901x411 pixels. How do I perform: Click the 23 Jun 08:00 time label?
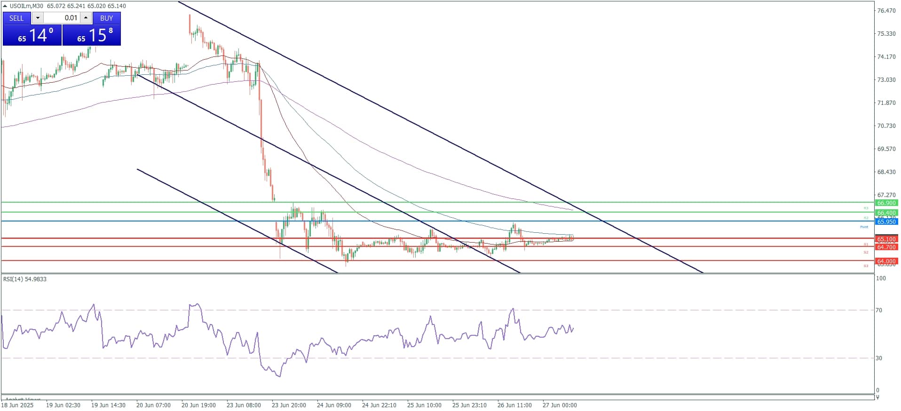pyautogui.click(x=244, y=405)
